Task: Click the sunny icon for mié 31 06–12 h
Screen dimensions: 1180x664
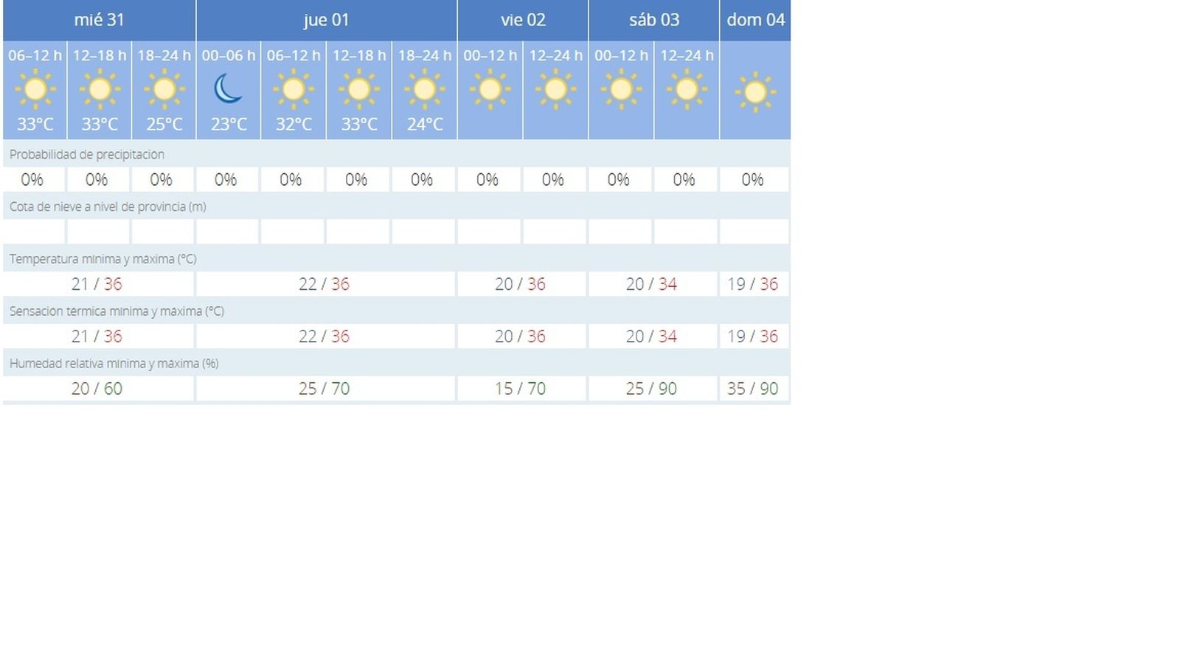Action: [35, 90]
